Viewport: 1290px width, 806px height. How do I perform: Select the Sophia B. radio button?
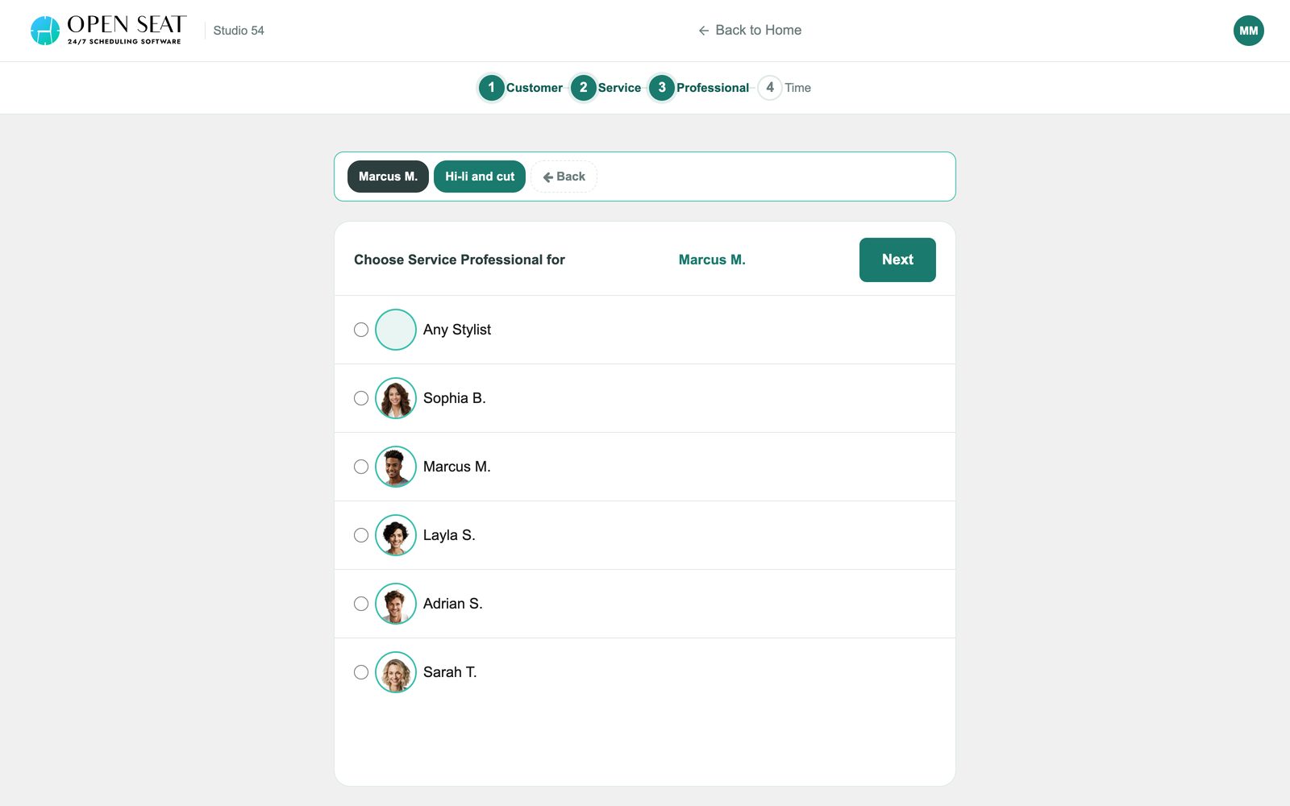pos(361,398)
